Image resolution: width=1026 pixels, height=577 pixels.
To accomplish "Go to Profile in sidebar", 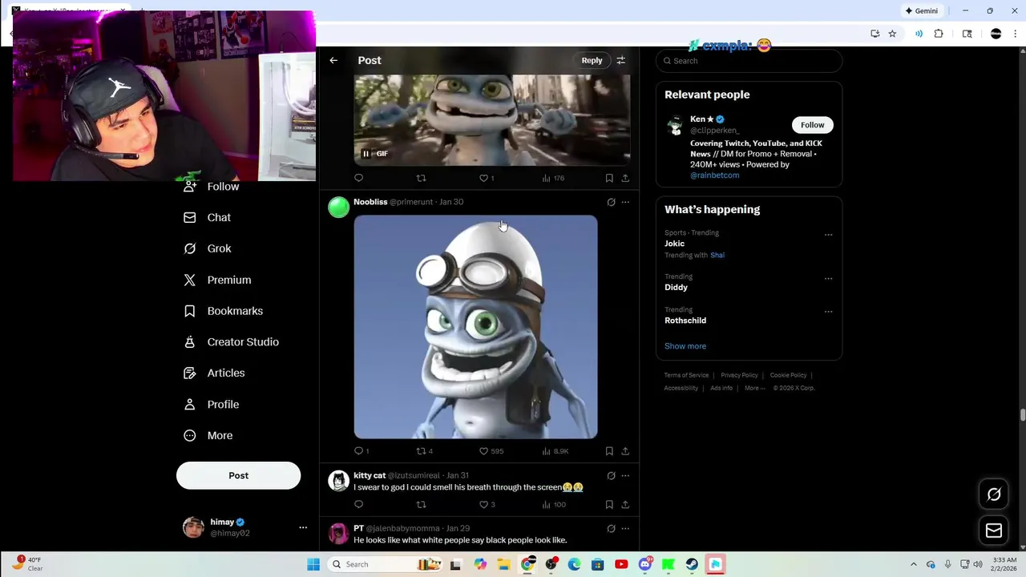I will (x=212, y=405).
